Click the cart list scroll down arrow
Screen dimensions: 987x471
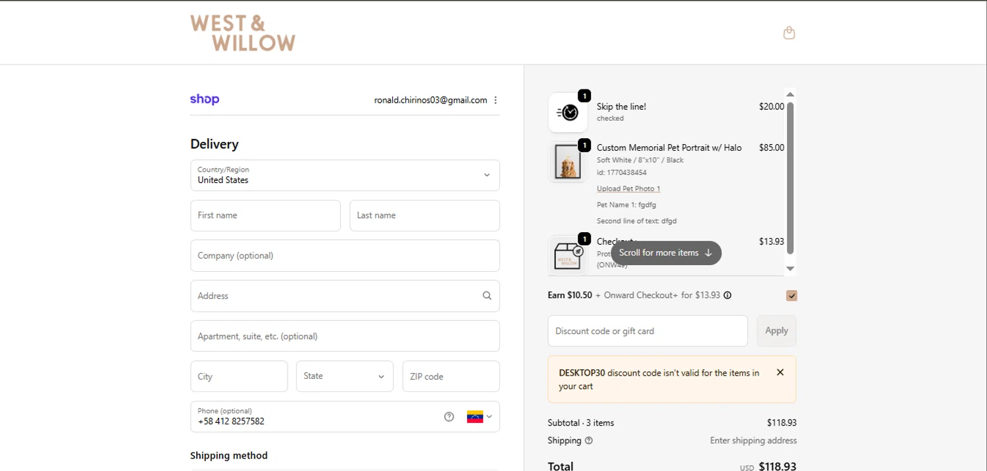click(x=790, y=268)
